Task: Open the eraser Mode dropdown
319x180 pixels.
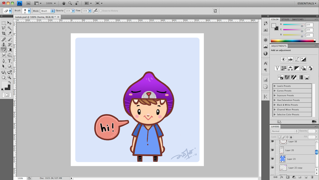Action: [47, 11]
